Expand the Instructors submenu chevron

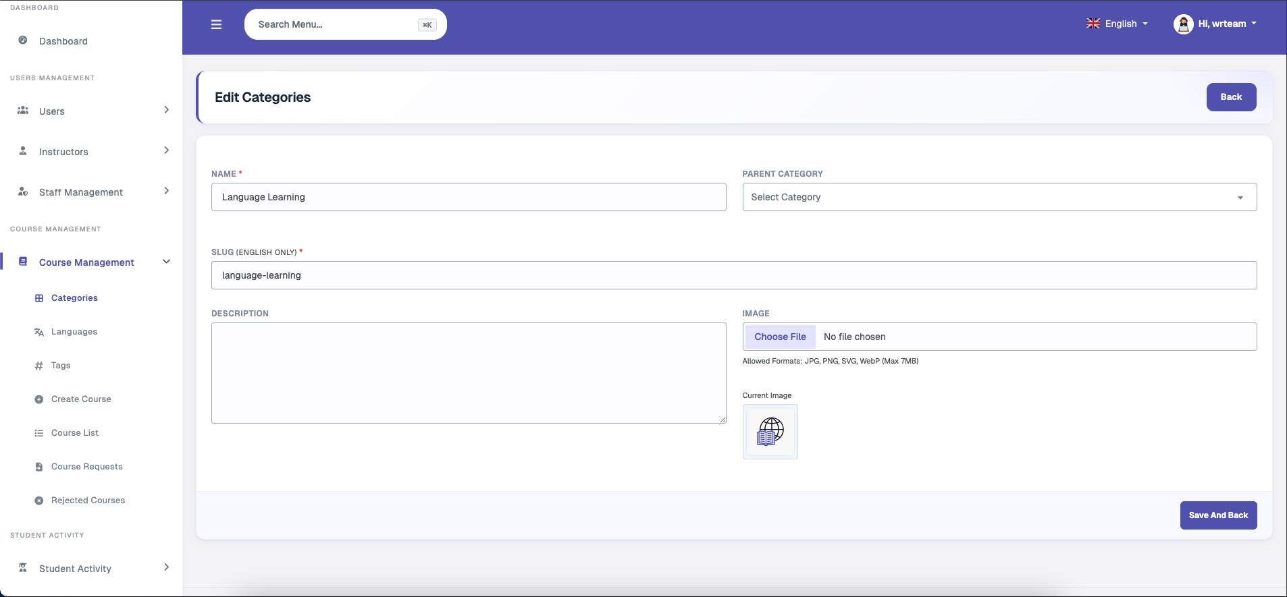point(166,150)
